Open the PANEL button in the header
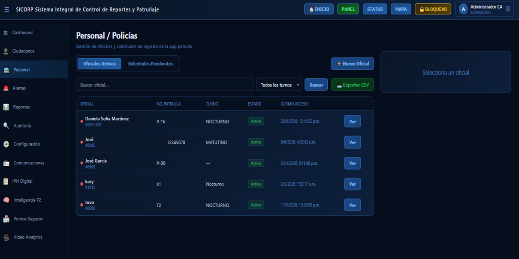Viewport: 519px width, 259px height. [348, 9]
